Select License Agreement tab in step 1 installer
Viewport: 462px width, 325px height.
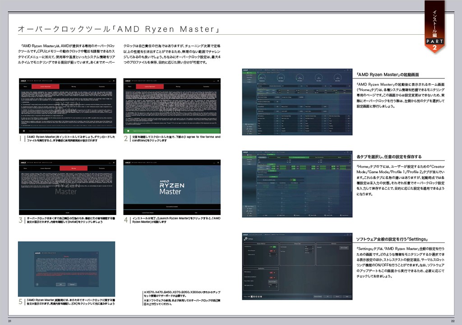46,87
